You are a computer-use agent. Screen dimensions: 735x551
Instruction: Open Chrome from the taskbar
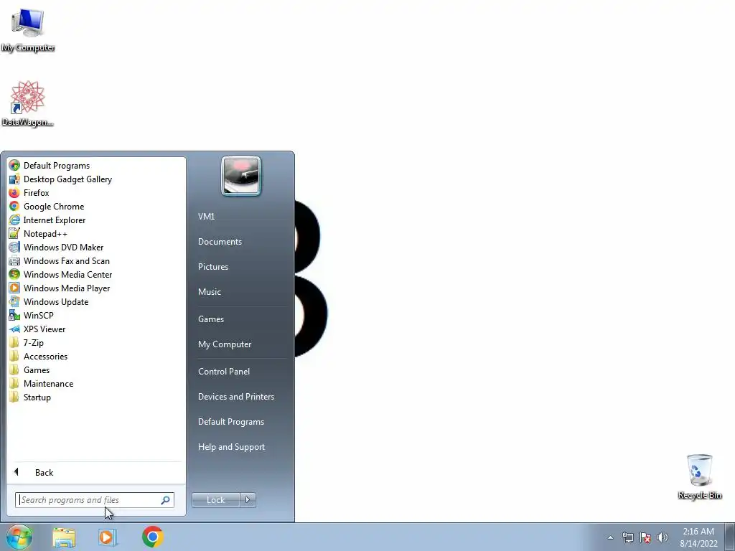click(153, 537)
